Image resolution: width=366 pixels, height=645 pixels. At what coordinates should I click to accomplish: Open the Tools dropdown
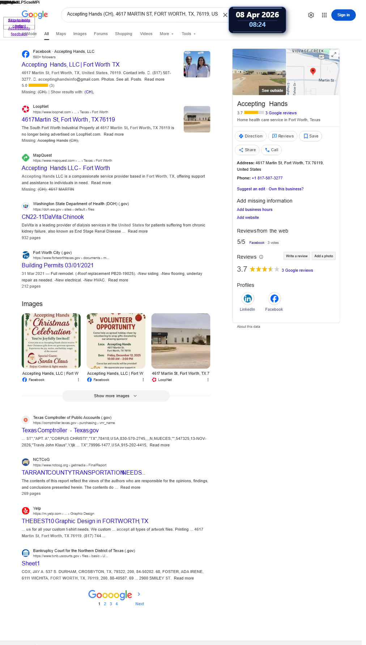(x=189, y=34)
